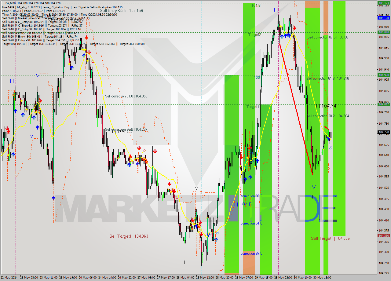Click '30 May 18:00' on the time axis

pos(322,278)
